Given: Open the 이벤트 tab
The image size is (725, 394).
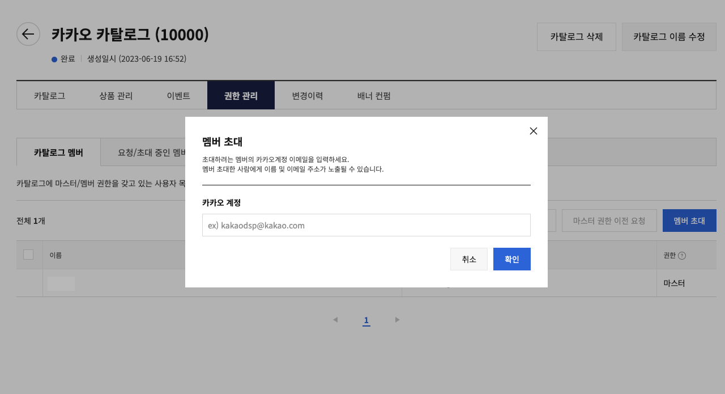Looking at the screenshot, I should coord(178,96).
